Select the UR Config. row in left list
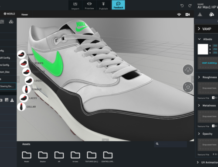 (x=8, y=58)
